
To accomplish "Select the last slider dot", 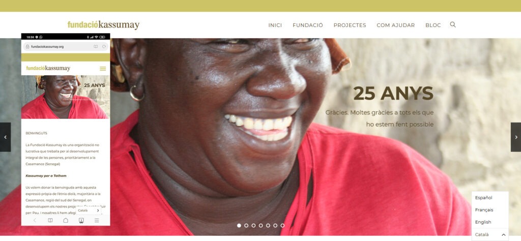I will 282,225.
